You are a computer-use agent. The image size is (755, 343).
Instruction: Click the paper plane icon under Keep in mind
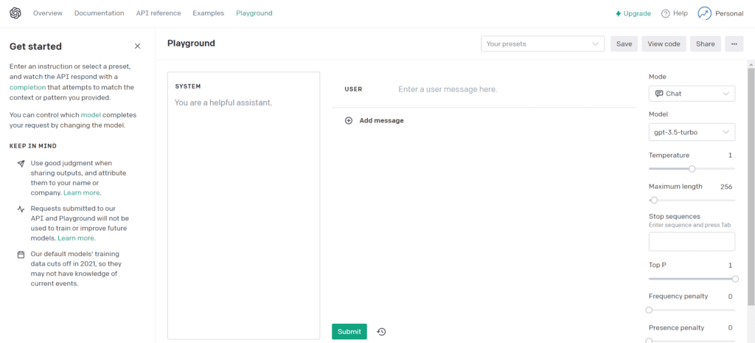click(x=21, y=163)
